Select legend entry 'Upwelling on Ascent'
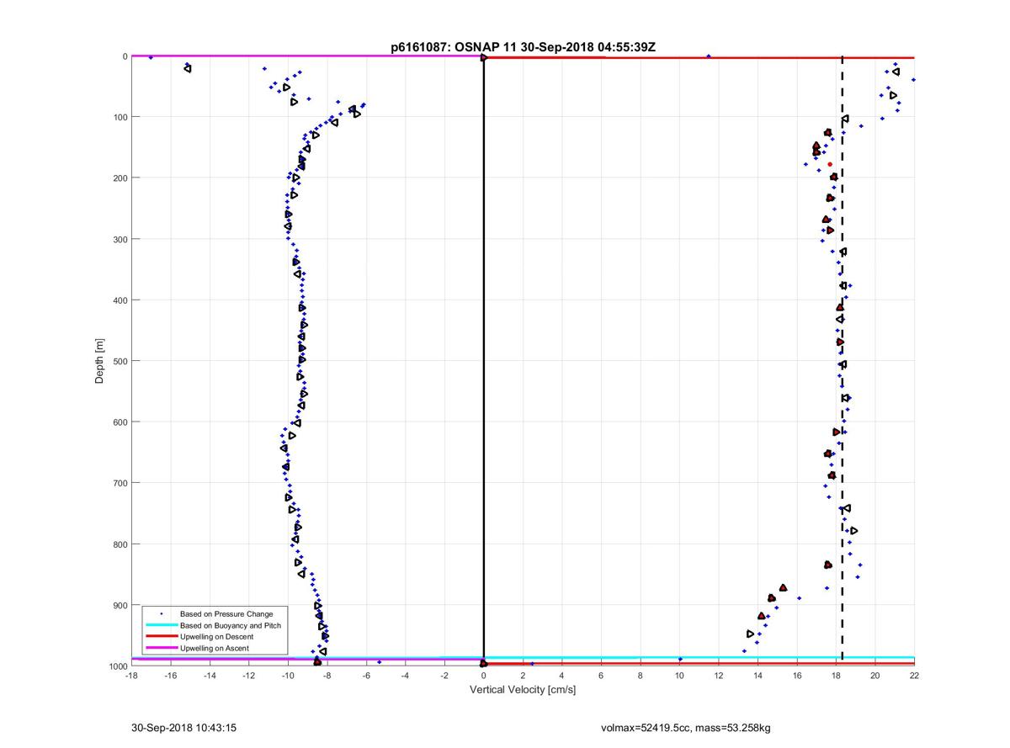Image resolution: width=1010 pixels, height=748 pixels. tap(215, 648)
